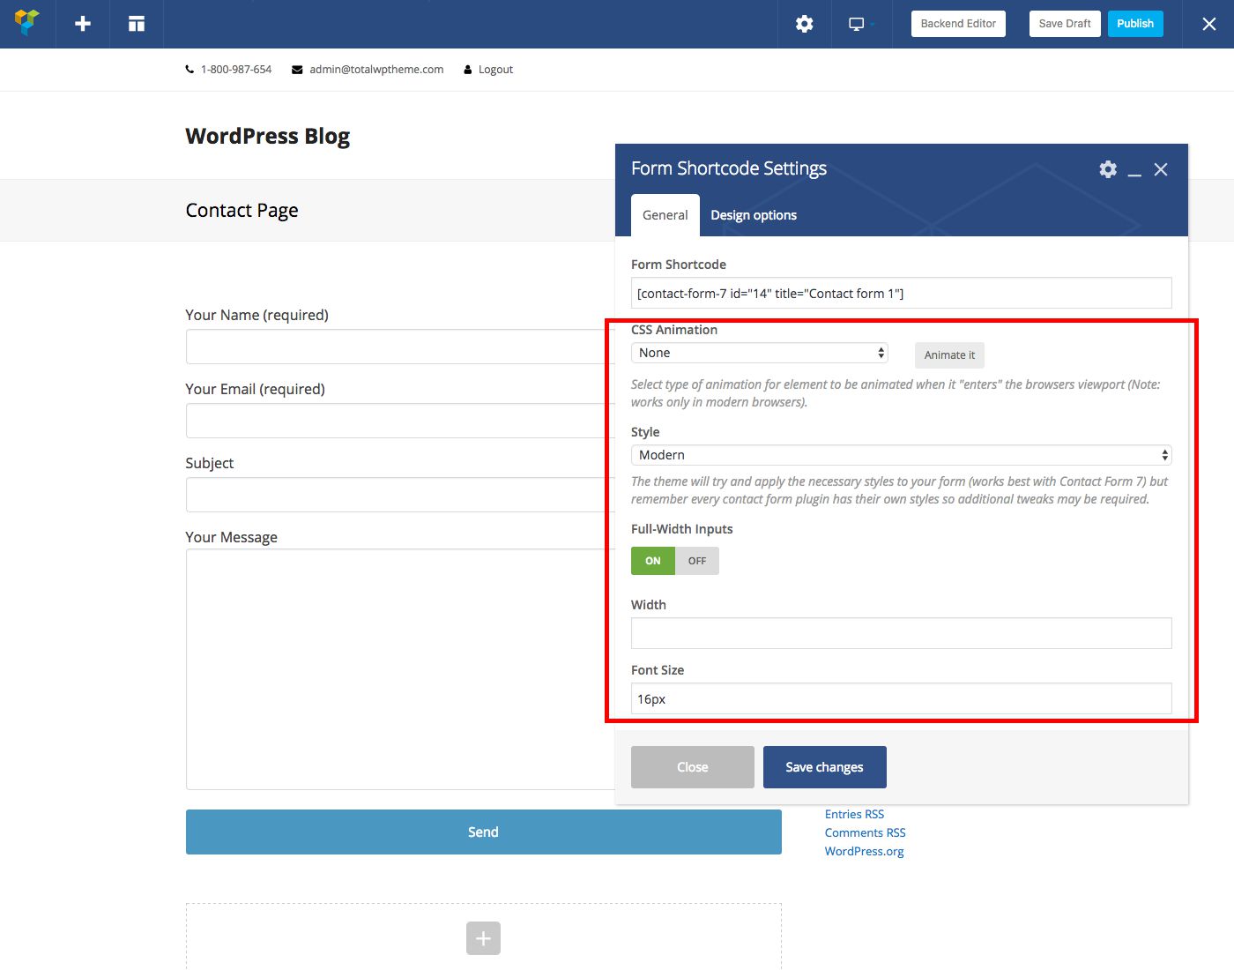Click the user icon beside Logout

(x=468, y=70)
